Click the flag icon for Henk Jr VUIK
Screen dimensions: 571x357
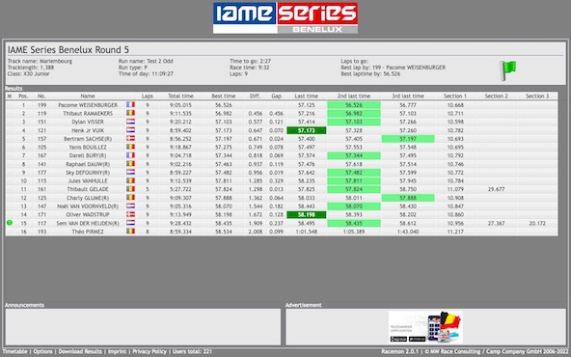click(x=130, y=130)
